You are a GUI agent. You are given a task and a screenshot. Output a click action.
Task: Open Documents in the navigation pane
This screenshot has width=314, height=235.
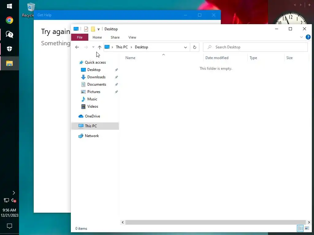coord(97,84)
